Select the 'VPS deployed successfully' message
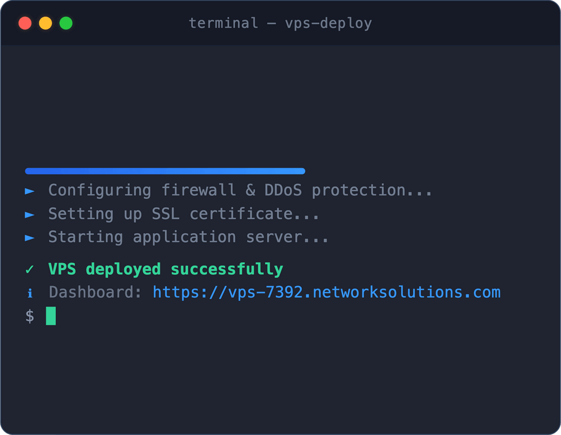 pyautogui.click(x=166, y=269)
